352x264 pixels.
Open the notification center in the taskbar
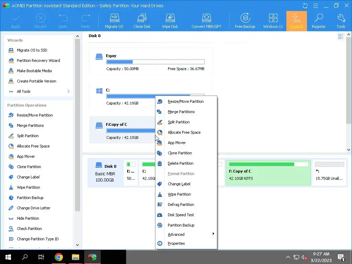pos(341,257)
